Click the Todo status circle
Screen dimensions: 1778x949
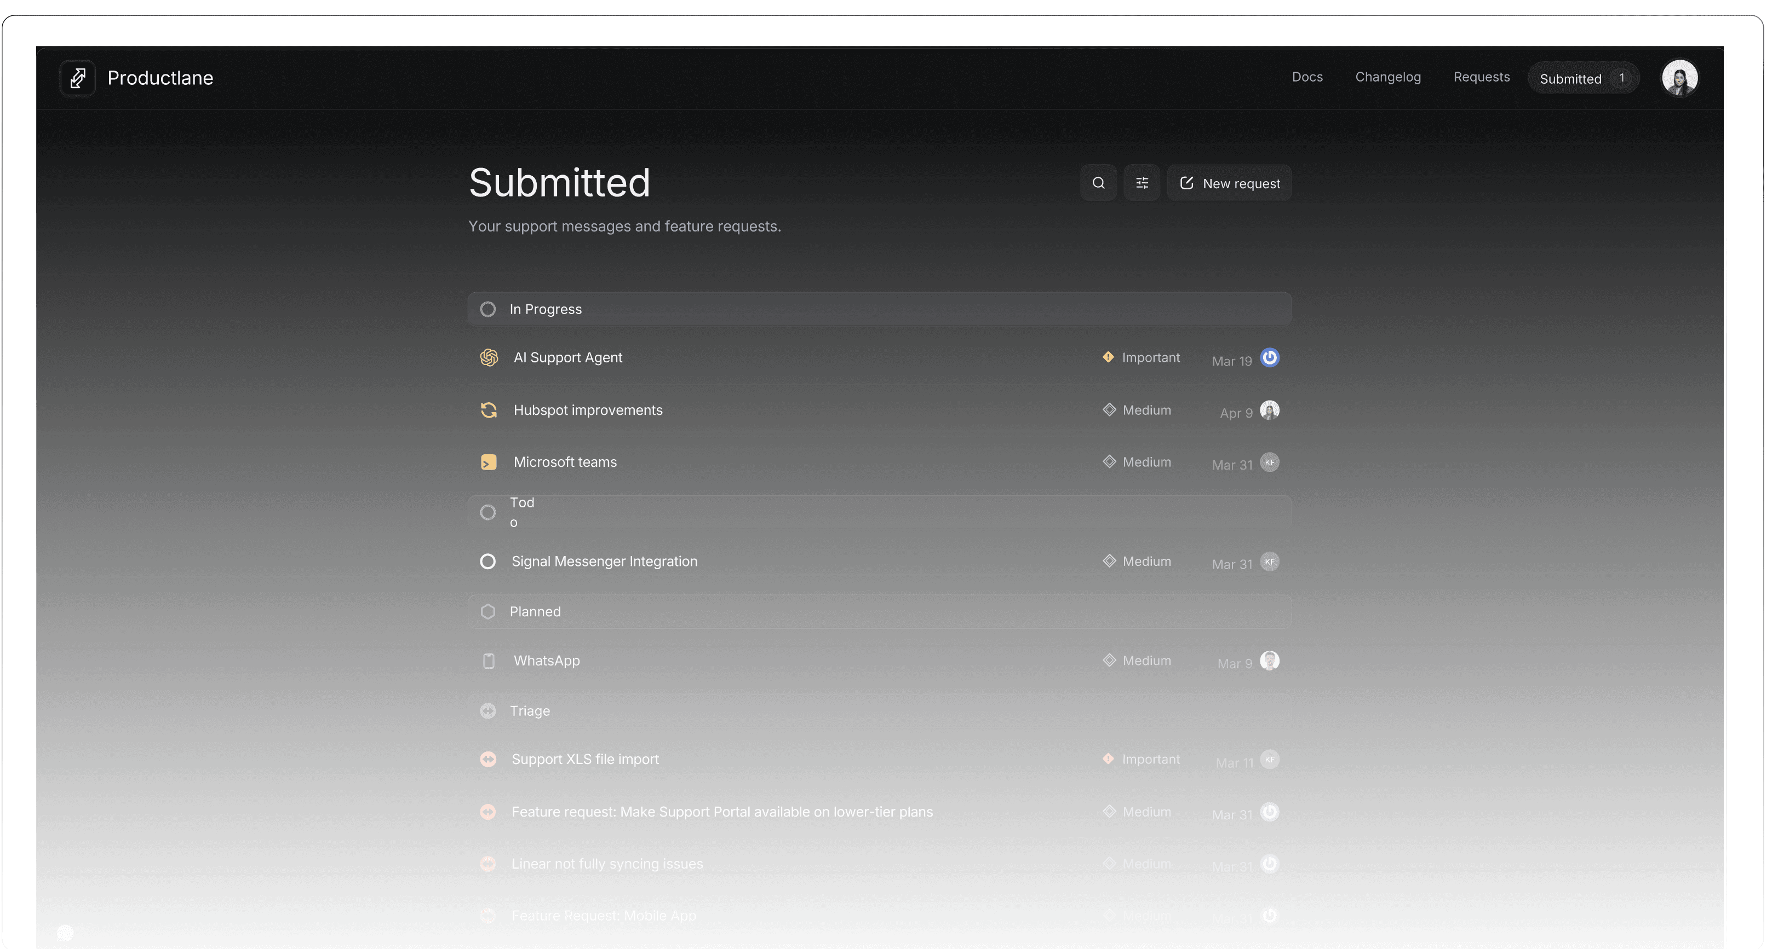(488, 512)
